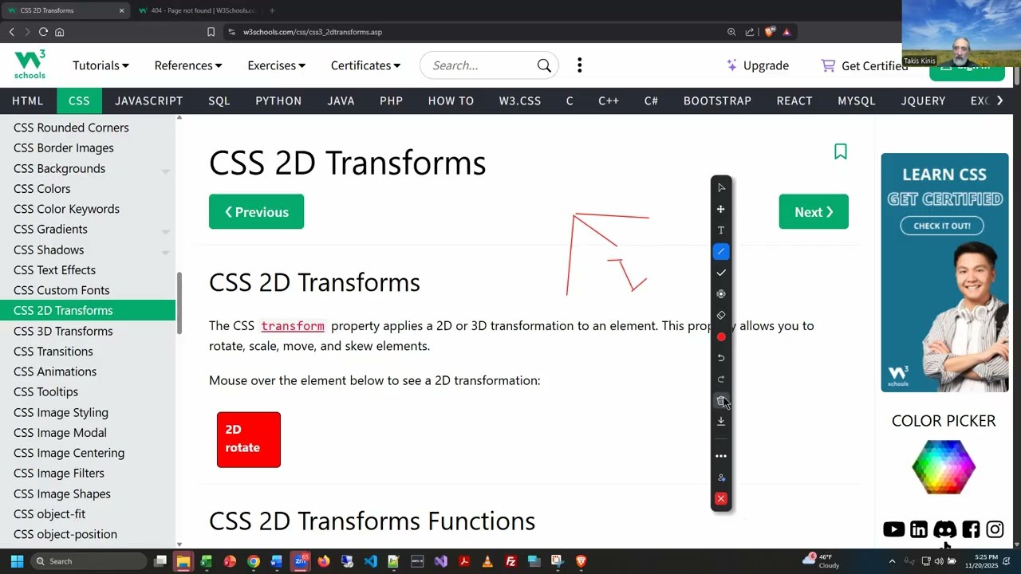Open the vertical three-dot menu in header
The image size is (1021, 574).
(x=580, y=65)
